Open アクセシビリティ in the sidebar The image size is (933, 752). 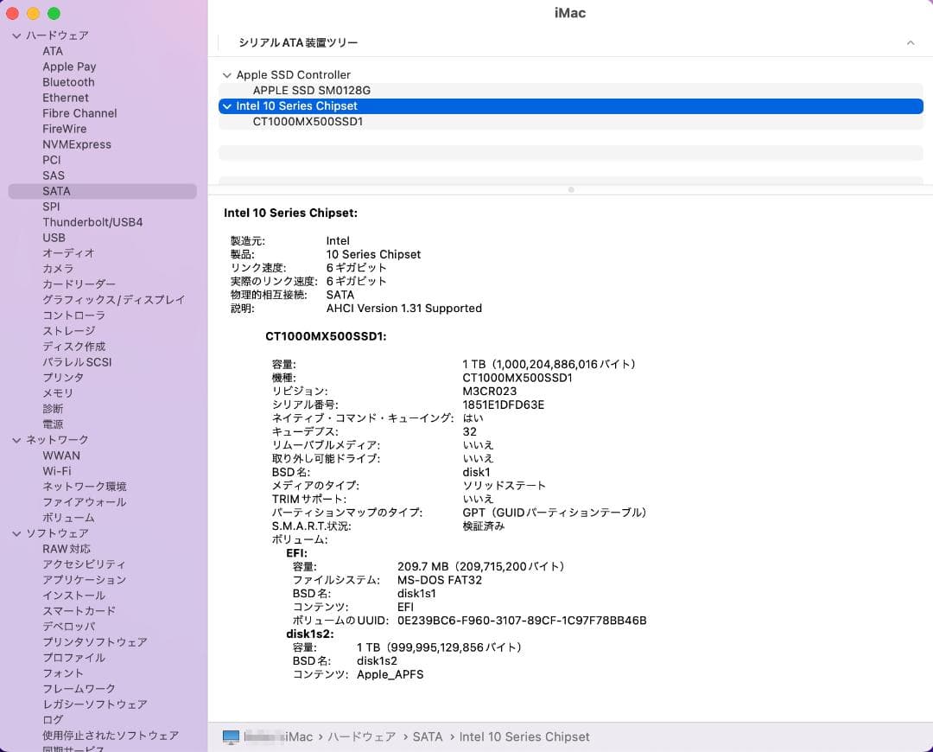[x=84, y=564]
